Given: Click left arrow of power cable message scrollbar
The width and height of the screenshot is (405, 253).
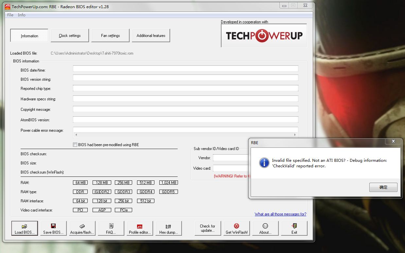Looking at the screenshot, I should click(76, 135).
